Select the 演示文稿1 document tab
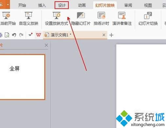Image resolution: width=166 pixels, height=128 pixels. click(x=75, y=35)
